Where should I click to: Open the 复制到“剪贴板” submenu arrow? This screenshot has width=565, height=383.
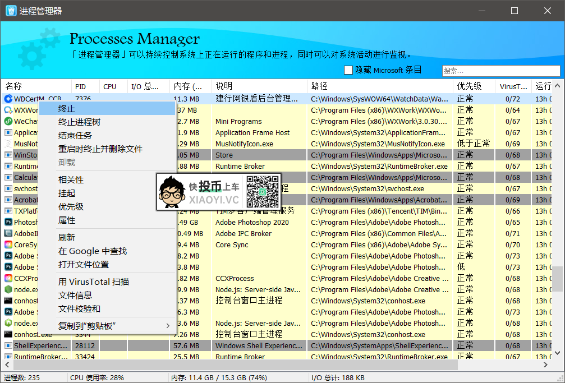pyautogui.click(x=168, y=326)
